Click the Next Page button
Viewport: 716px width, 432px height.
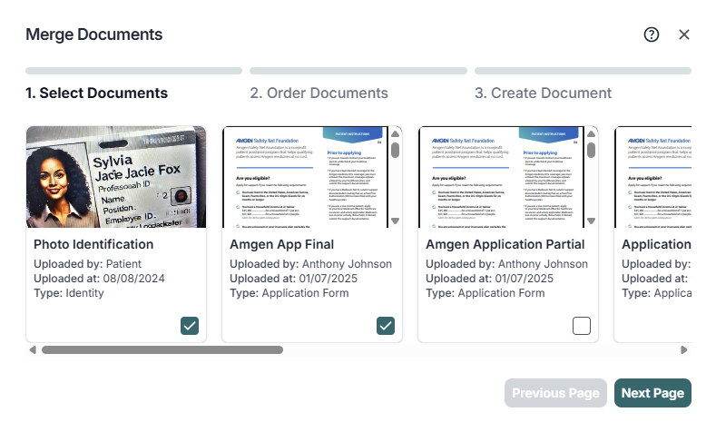(x=652, y=393)
